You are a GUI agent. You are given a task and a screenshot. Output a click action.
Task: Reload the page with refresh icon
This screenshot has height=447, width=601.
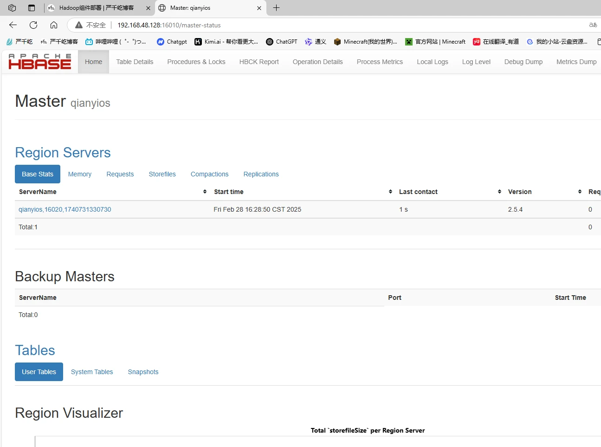pos(33,25)
